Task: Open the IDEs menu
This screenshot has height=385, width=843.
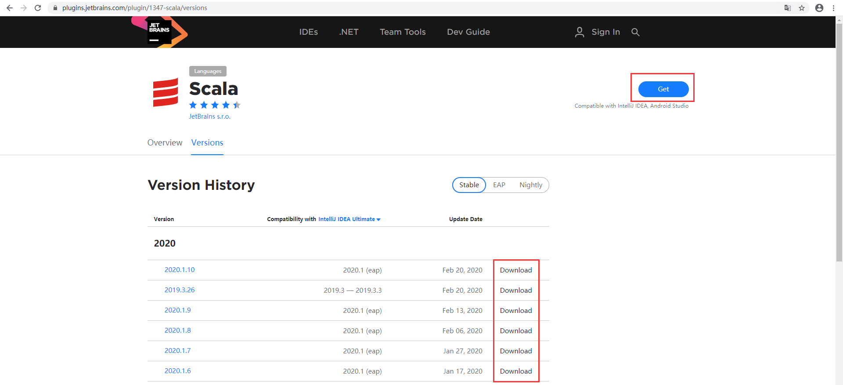Action: click(x=309, y=32)
